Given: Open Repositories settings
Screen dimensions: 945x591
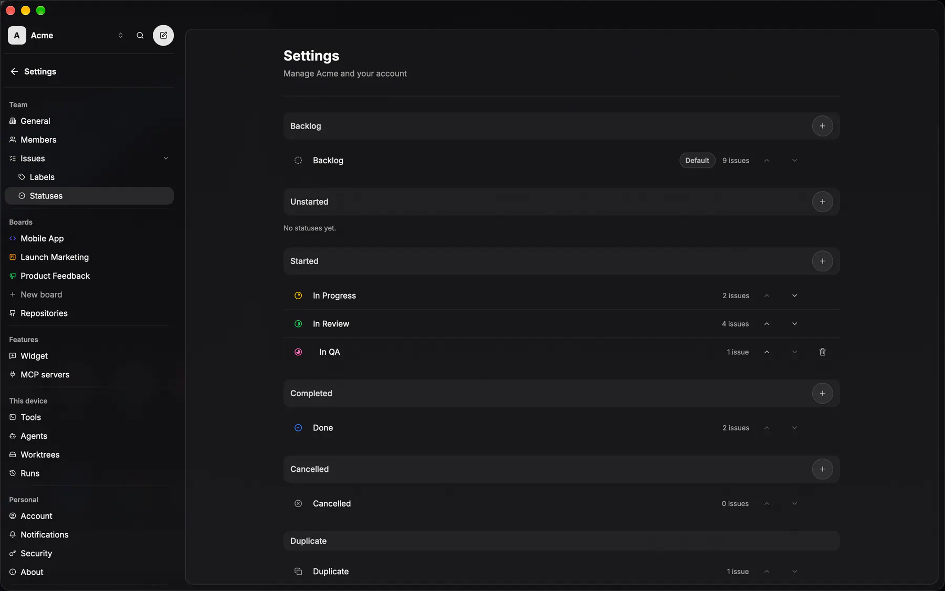Looking at the screenshot, I should tap(89, 313).
